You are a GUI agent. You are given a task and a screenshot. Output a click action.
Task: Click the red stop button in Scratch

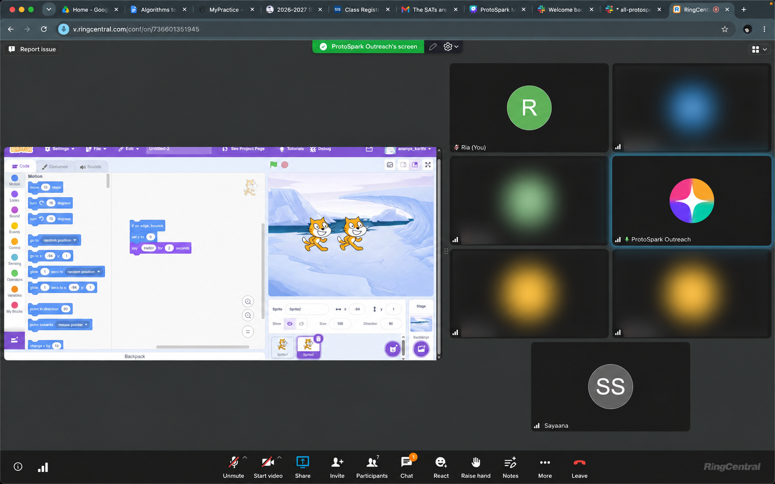285,165
